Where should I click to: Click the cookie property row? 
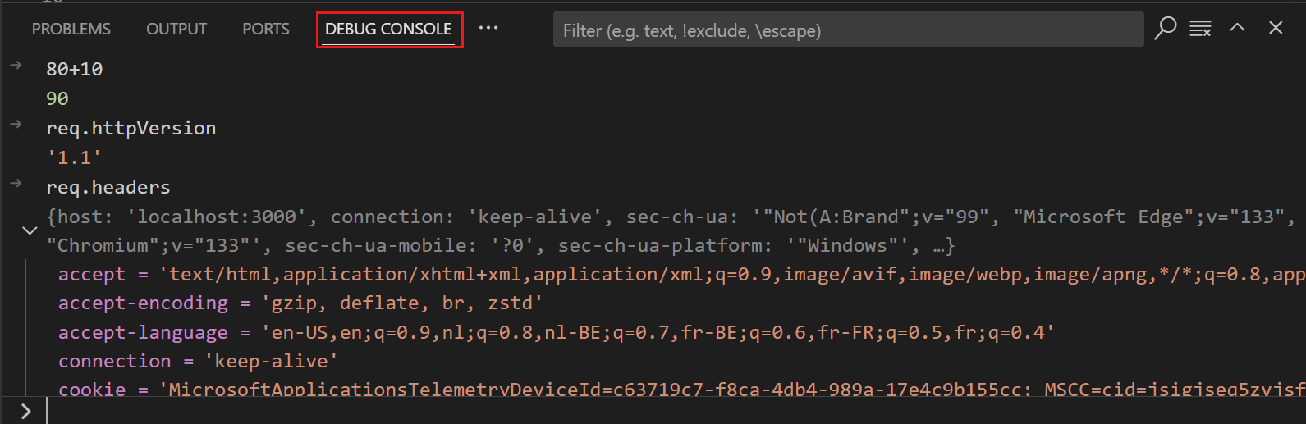tap(92, 390)
